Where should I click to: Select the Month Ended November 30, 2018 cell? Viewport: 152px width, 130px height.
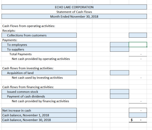pyautogui.click(x=74, y=17)
